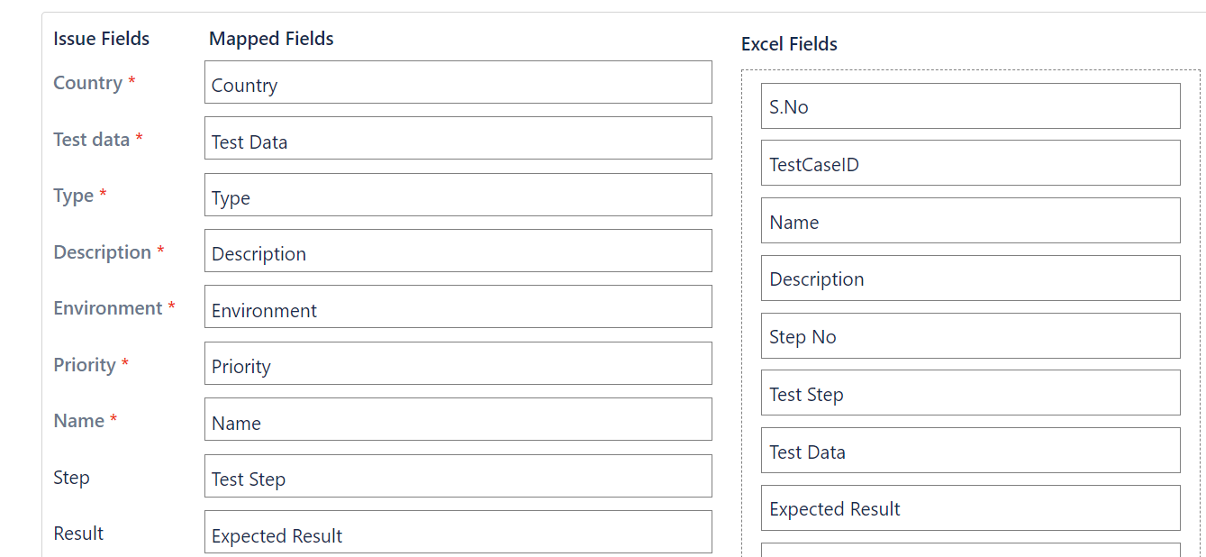1206x557 pixels.
Task: Select the Description mapped field input
Action: (458, 250)
